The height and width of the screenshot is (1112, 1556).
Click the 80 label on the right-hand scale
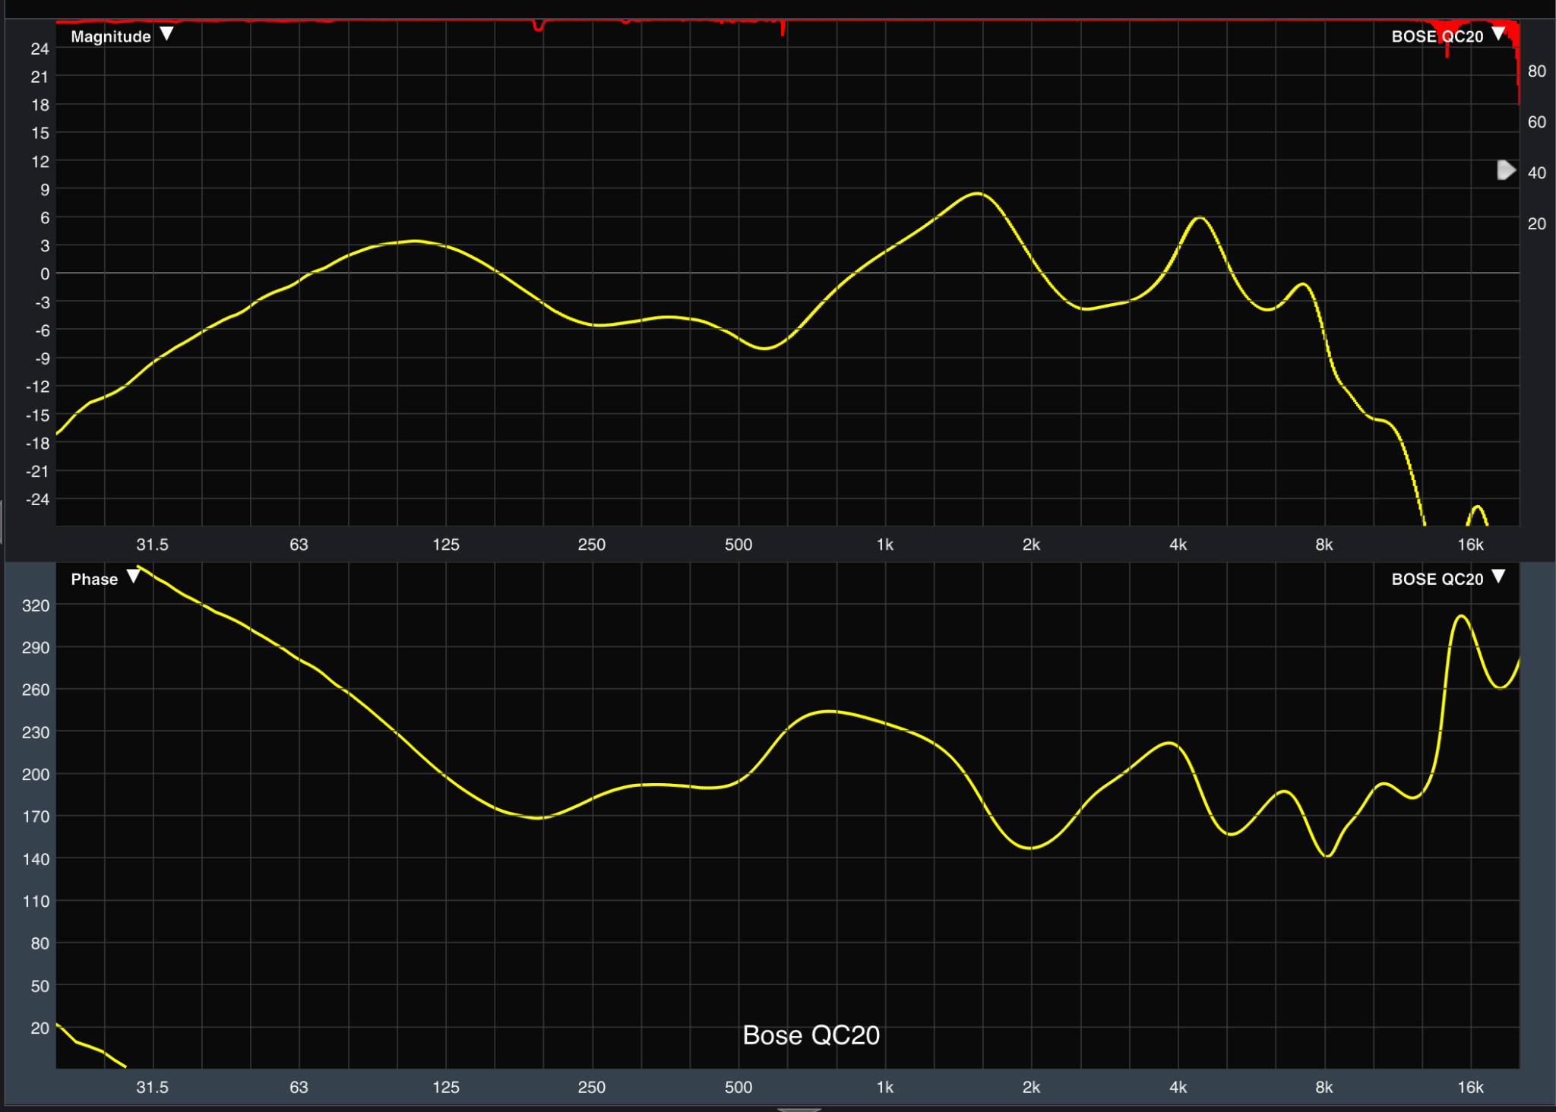[1538, 70]
